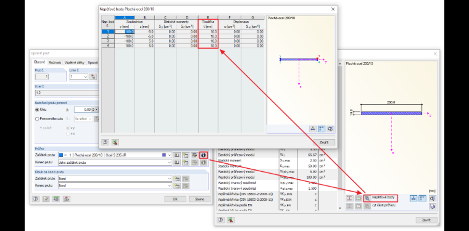Image resolution: width=469 pixels, height=231 pixels.
Task: Select Úhlu rotation radio button
Action: click(x=38, y=110)
